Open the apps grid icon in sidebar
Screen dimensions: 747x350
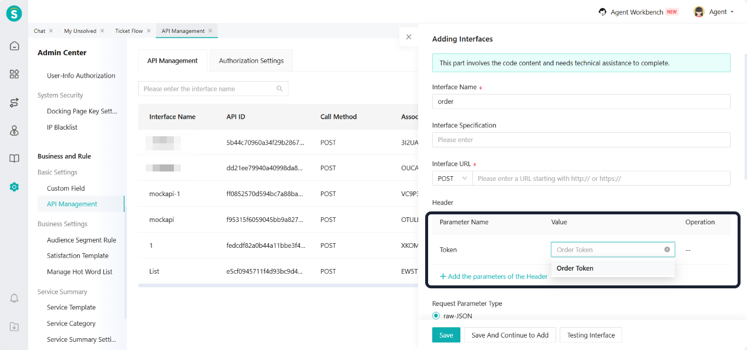pos(14,74)
